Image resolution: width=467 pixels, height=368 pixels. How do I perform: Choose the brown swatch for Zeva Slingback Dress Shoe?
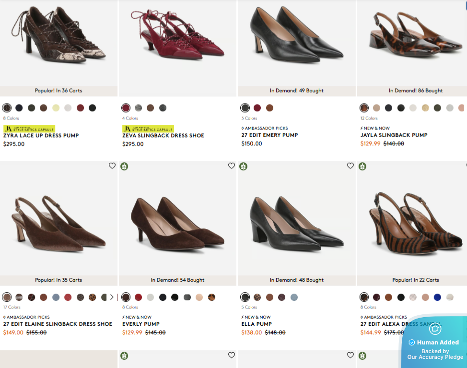[151, 108]
